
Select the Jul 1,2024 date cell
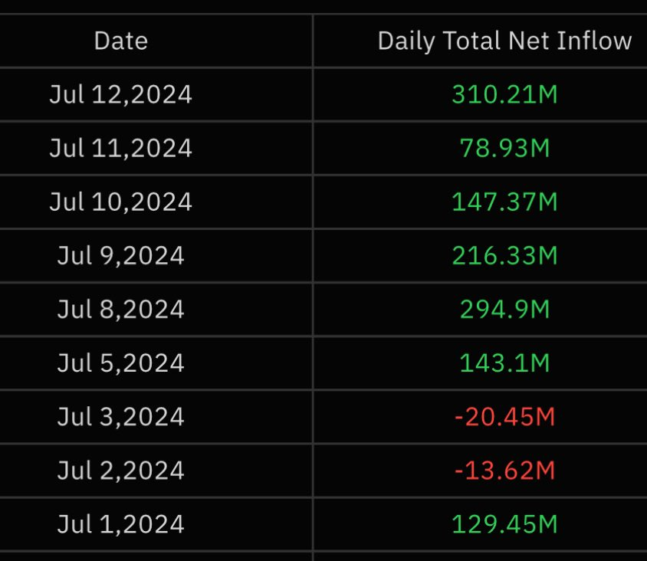(121, 524)
